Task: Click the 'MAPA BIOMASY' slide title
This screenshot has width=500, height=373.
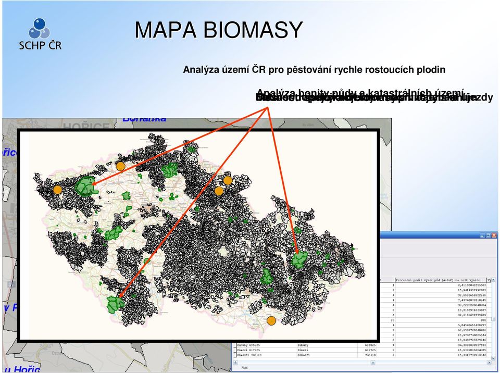Action: [x=218, y=30]
